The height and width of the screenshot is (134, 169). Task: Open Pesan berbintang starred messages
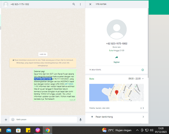pyautogui.click(x=117, y=117)
